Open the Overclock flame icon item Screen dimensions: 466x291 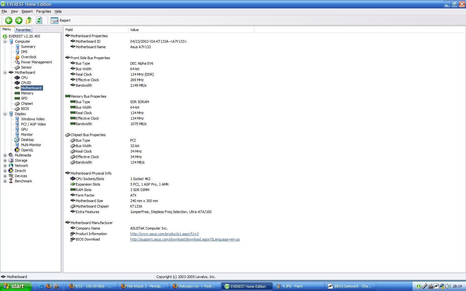point(17,57)
